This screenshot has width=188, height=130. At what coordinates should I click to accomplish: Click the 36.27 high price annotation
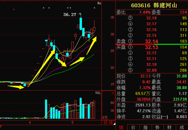coord(70,15)
